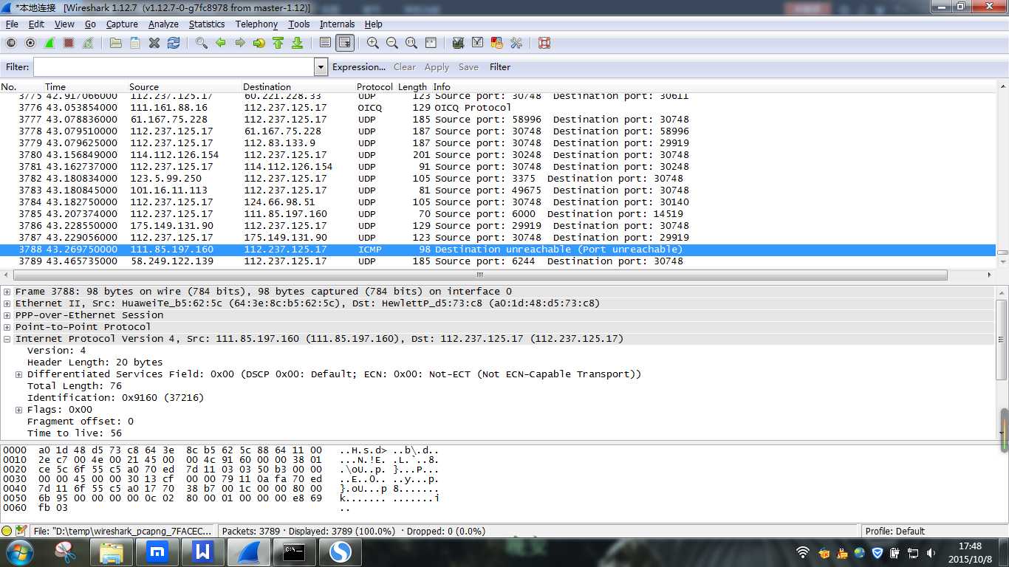The width and height of the screenshot is (1009, 567).
Task: Go to specified packet number icon
Action: tap(259, 43)
